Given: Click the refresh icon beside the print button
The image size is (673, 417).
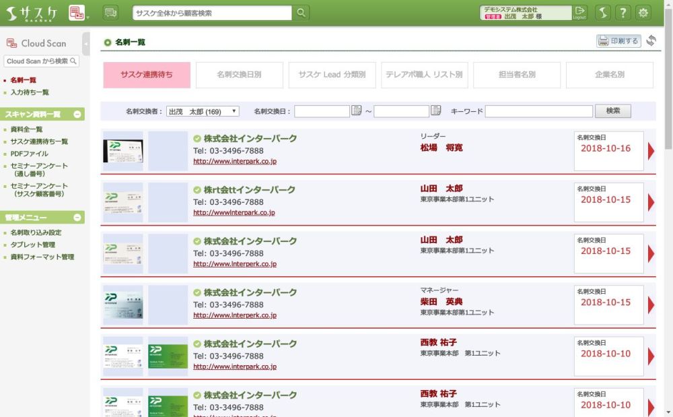Looking at the screenshot, I should (x=651, y=40).
